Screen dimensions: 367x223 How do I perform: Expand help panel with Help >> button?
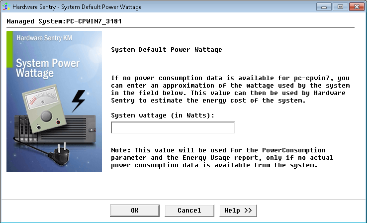click(x=238, y=211)
